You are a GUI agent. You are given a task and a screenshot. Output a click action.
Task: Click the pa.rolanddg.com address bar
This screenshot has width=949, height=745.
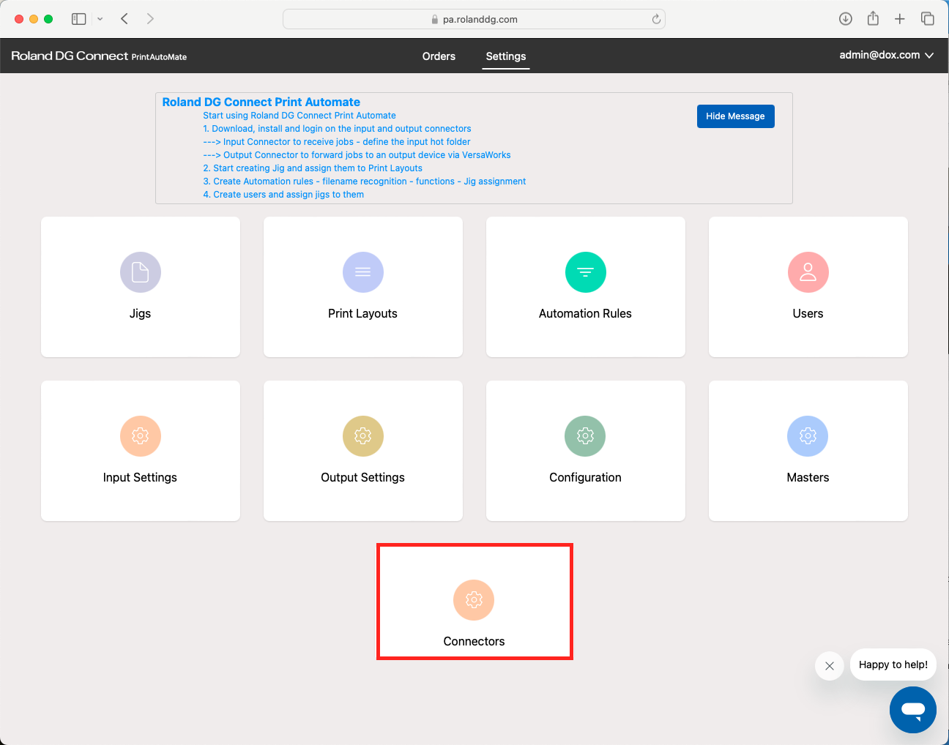pyautogui.click(x=474, y=19)
